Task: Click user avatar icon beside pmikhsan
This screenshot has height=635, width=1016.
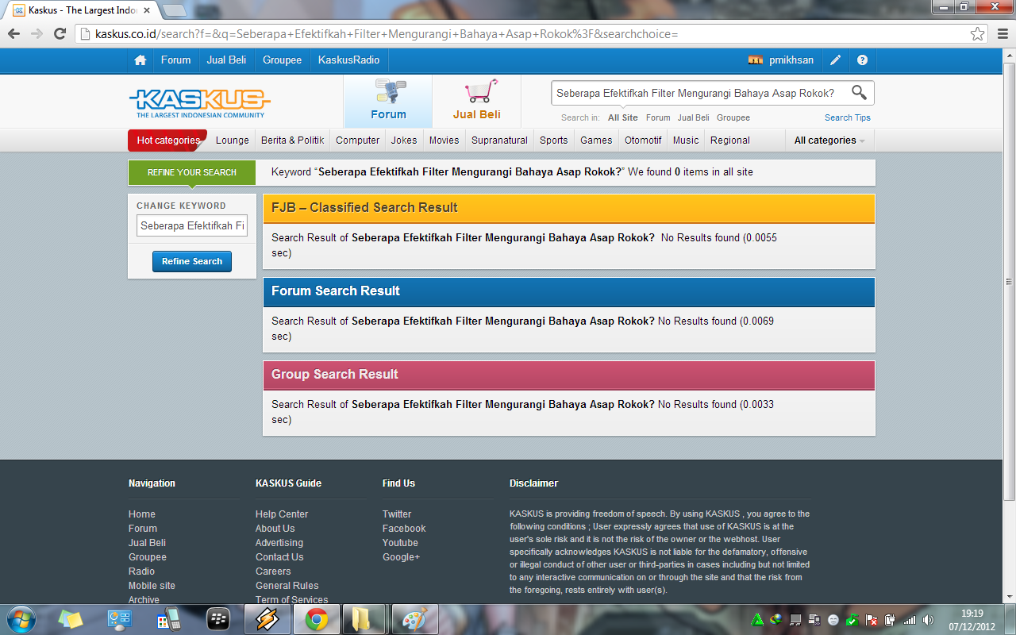Action: (756, 60)
